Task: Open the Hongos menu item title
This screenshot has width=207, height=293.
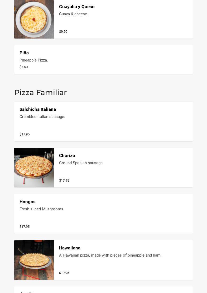Action: (27, 202)
